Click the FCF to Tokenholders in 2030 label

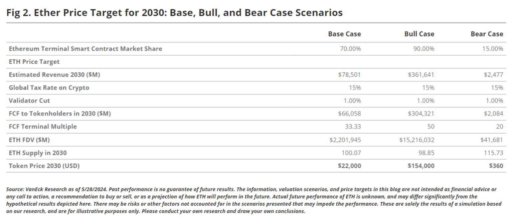click(60, 114)
